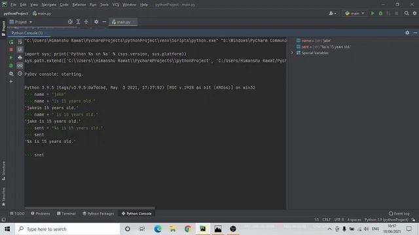Open Structure side tool window
Viewport: 419px width, 235px height.
[x=3, y=170]
